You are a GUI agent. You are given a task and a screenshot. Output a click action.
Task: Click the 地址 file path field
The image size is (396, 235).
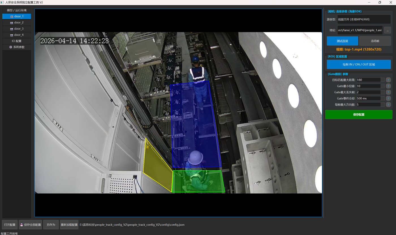(x=360, y=30)
